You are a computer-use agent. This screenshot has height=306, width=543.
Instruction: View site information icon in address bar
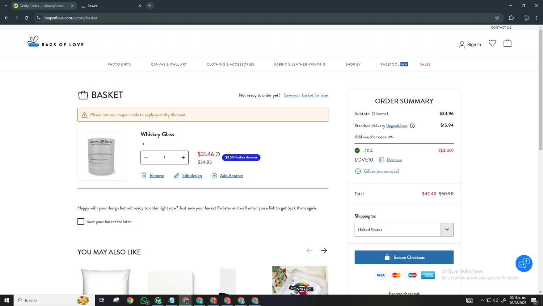(x=39, y=18)
